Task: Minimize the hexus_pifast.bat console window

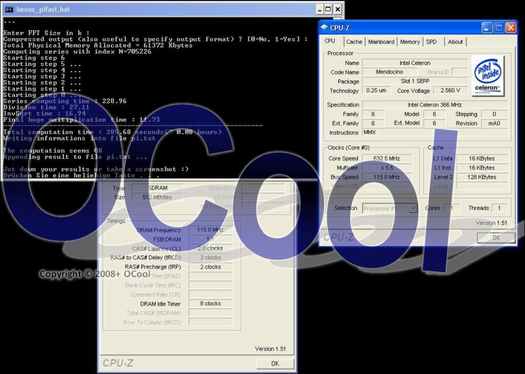Action: [x=320, y=10]
